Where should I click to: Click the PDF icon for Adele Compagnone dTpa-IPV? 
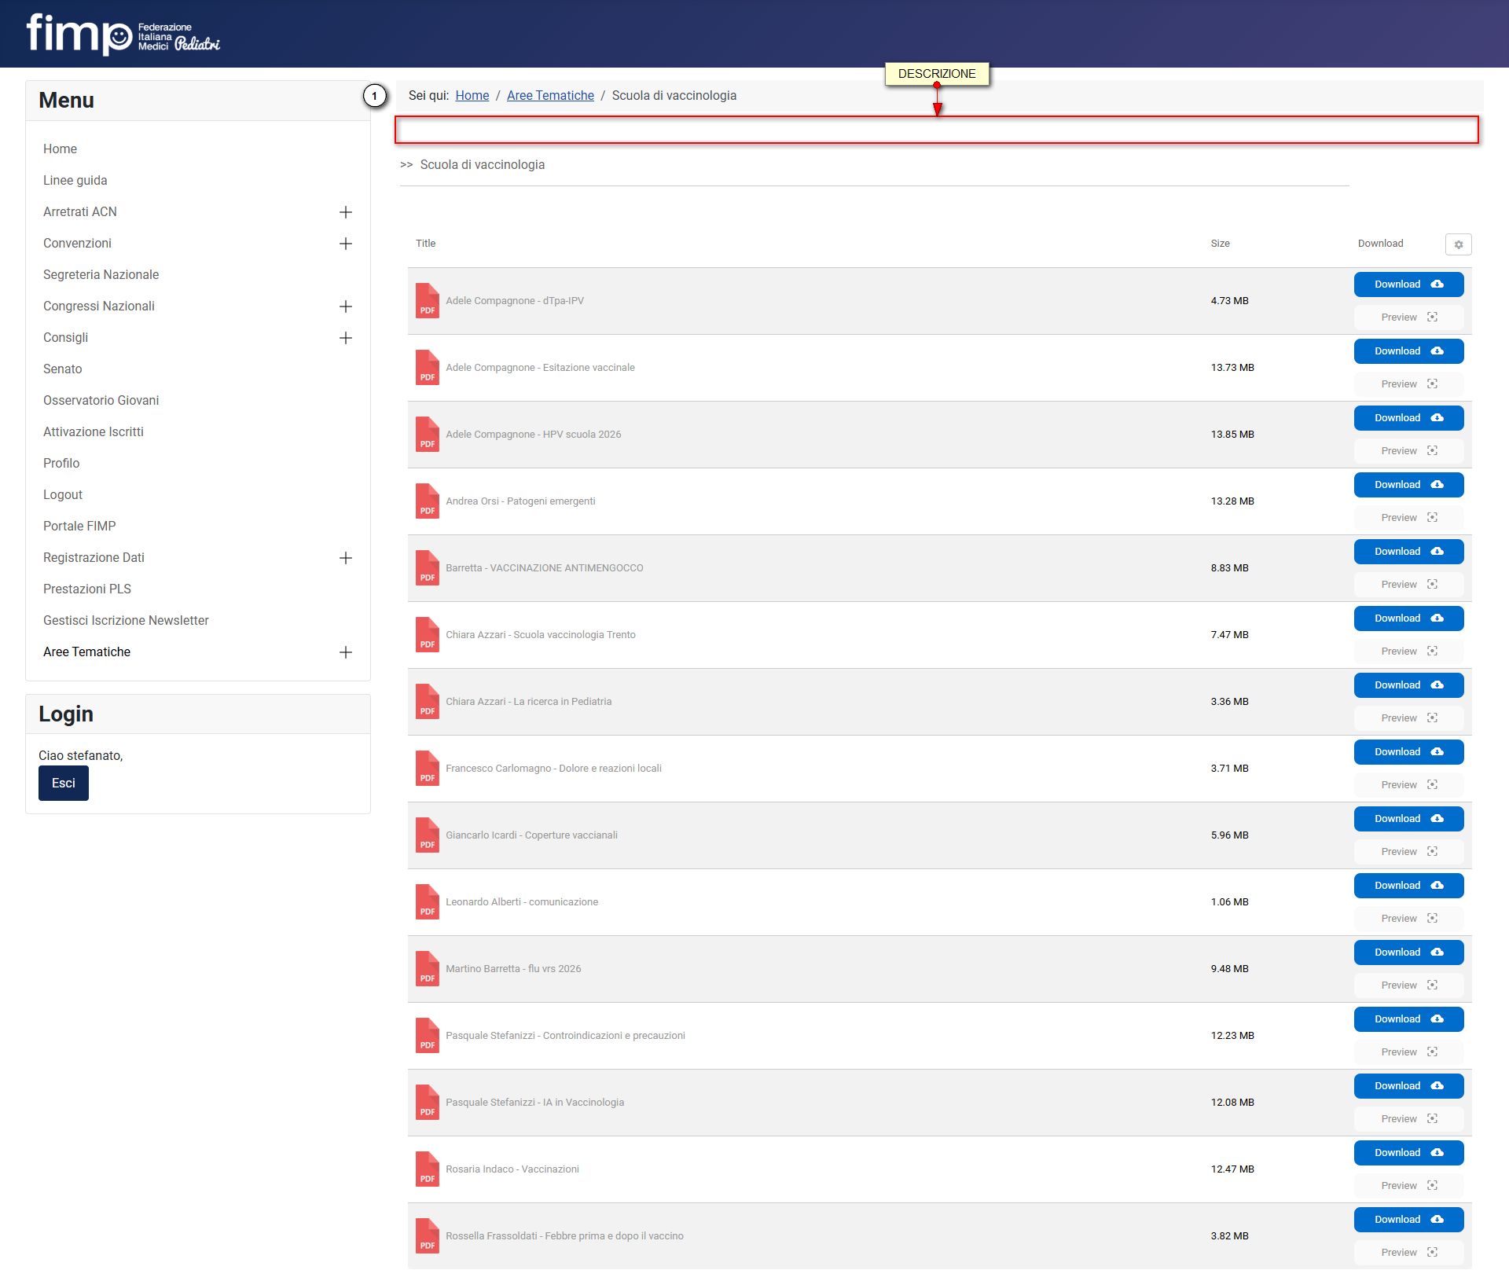[x=427, y=300]
